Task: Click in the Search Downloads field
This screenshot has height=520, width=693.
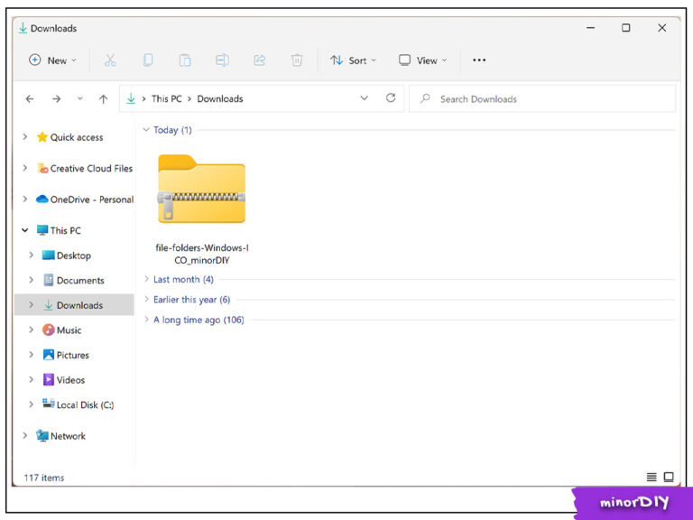Action: pos(542,98)
